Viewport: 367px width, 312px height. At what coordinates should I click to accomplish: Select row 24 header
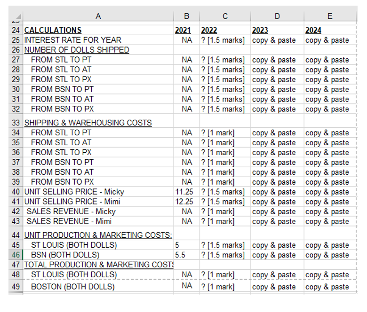pyautogui.click(x=16, y=30)
